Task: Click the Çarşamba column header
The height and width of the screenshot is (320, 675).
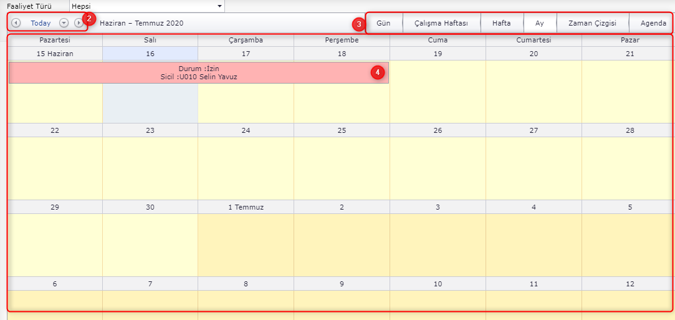Action: coord(246,40)
